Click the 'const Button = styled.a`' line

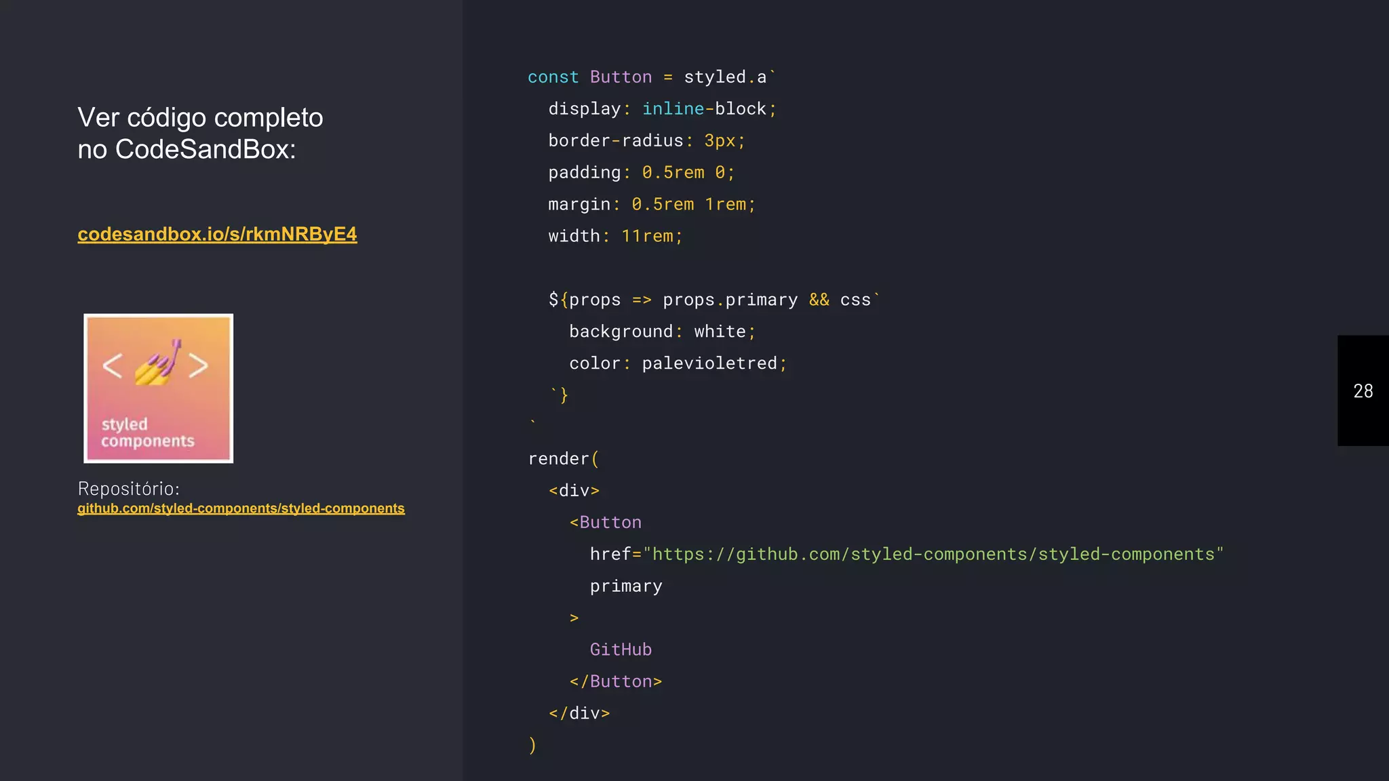click(652, 77)
